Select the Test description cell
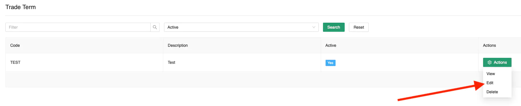This screenshot has height=106, width=521. pos(242,62)
